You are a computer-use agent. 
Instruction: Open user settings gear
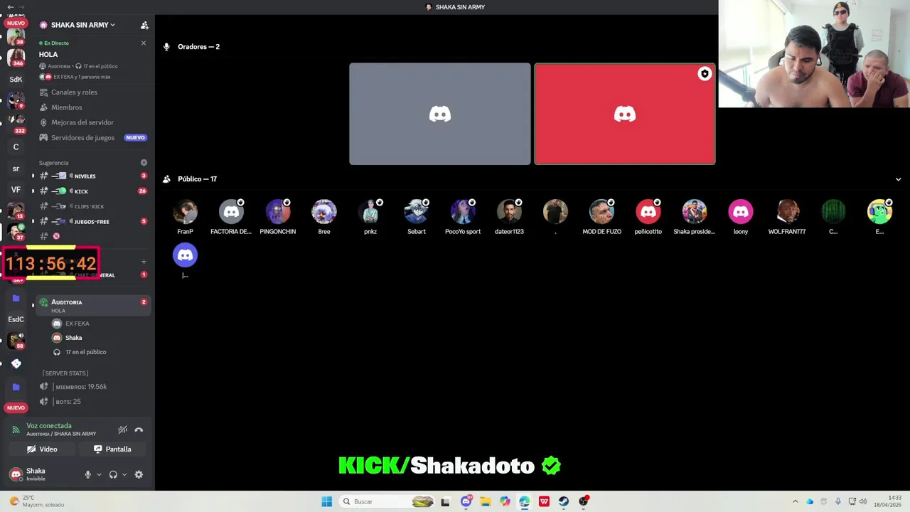(x=139, y=474)
